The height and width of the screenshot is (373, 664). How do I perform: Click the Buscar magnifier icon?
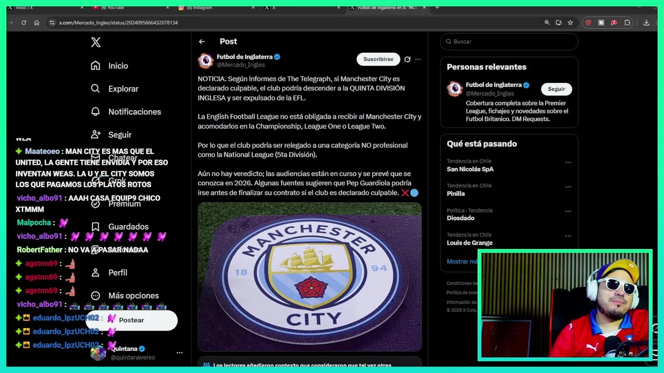[448, 41]
